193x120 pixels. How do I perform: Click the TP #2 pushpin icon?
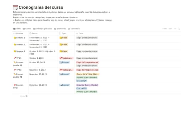click(x=15, y=70)
